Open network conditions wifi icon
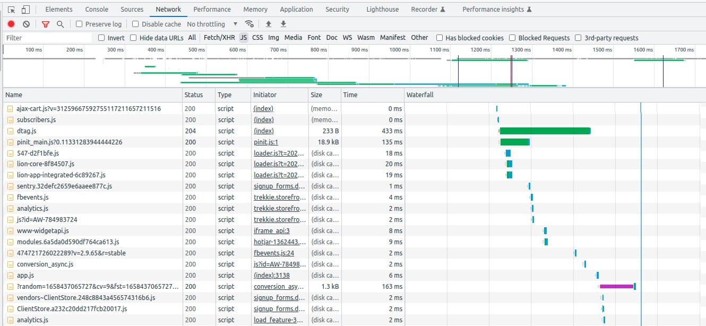Image resolution: width=706 pixels, height=326 pixels. click(249, 24)
